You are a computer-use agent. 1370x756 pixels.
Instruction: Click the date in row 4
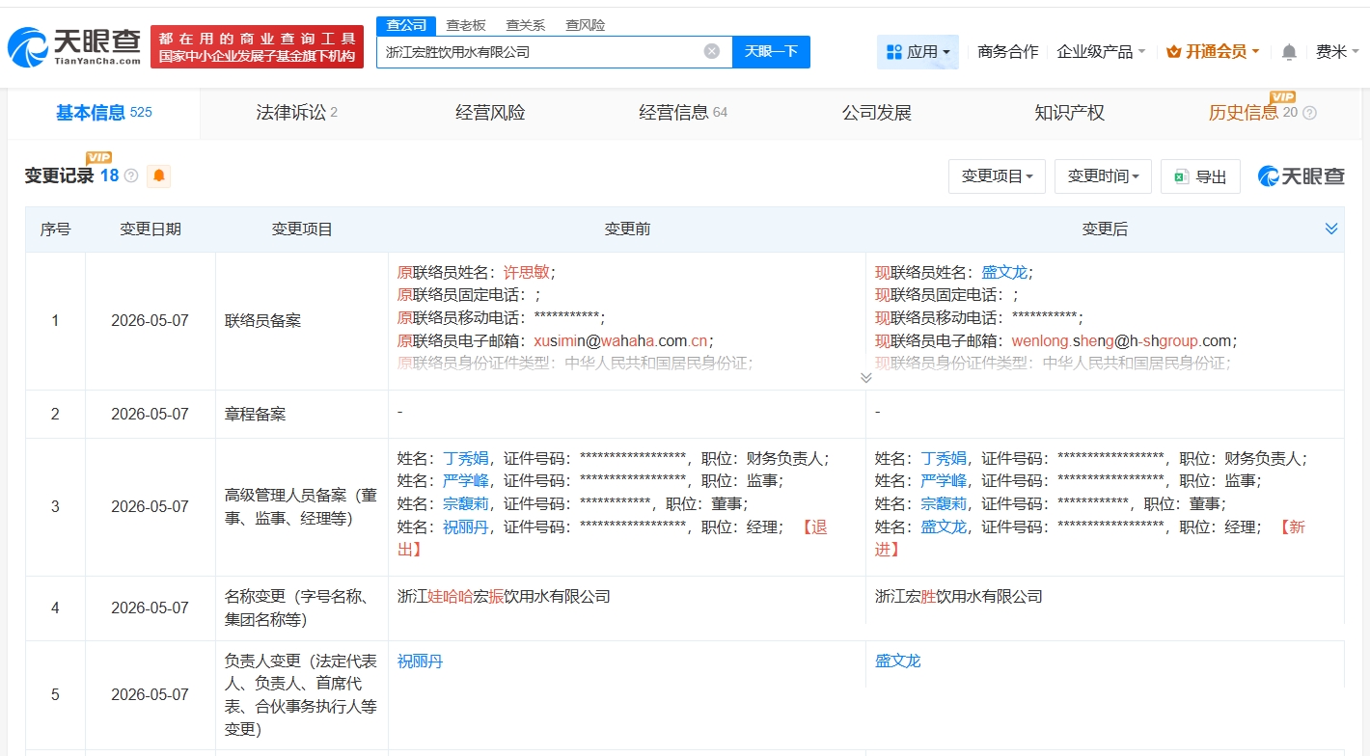[151, 607]
